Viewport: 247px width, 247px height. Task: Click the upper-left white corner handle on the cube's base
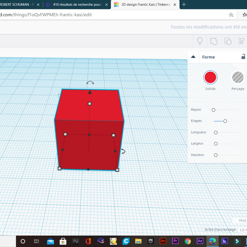pos(65,134)
